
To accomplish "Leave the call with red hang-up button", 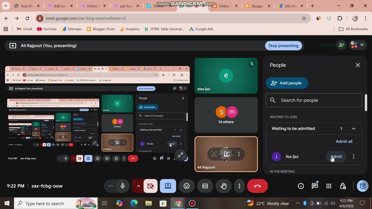I will (x=257, y=186).
